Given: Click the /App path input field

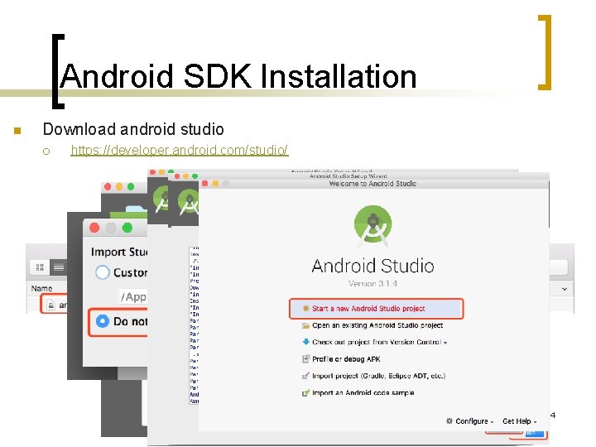Looking at the screenshot, I should tap(133, 297).
